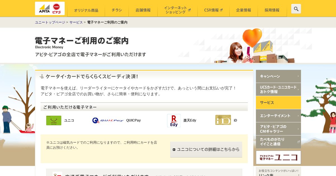Image resolution: width=336 pixels, height=176 pixels.
Task: Click the Electronic Money subtitle
Action: click(49, 47)
